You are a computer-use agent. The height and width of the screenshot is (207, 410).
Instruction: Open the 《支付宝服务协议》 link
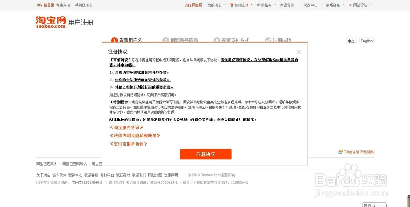coord(128,144)
